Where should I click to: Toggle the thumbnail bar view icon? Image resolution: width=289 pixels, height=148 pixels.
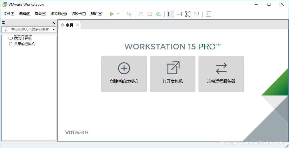click(x=179, y=14)
